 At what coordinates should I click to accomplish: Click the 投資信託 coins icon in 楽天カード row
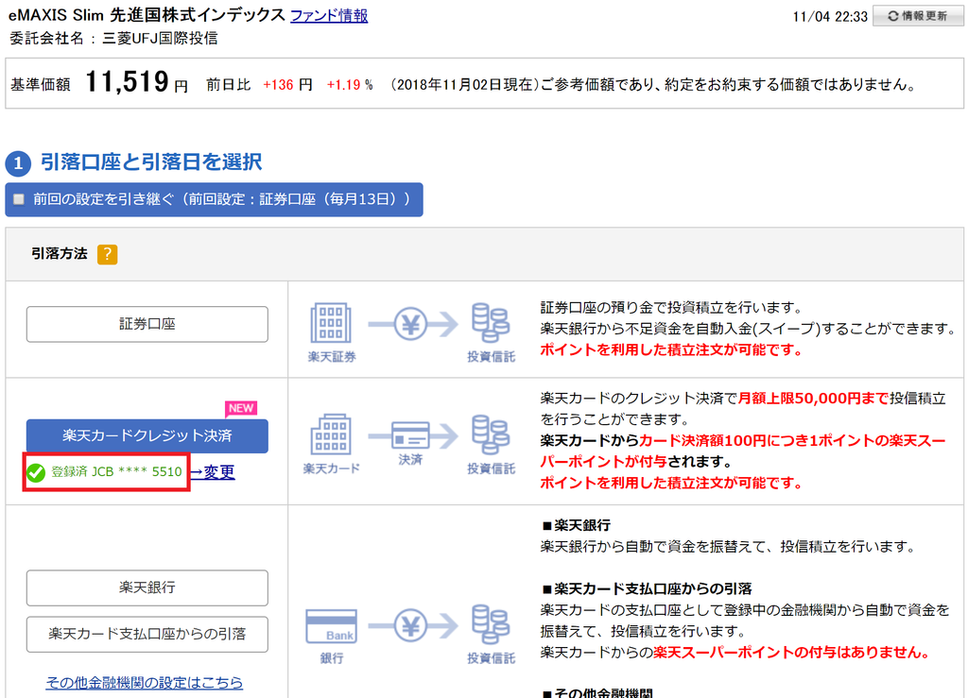coord(491,434)
